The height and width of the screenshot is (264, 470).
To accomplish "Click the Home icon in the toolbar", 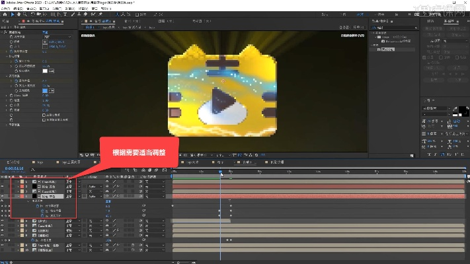I will click(x=5, y=15).
